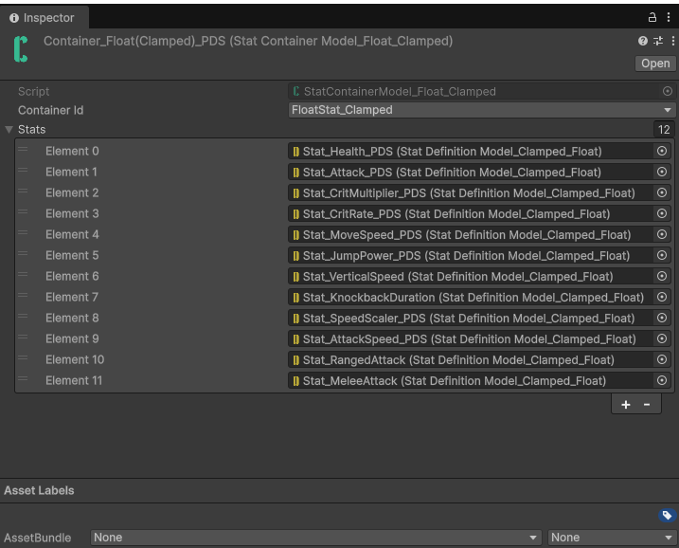
Task: Add a new element with plus button
Action: [x=626, y=405]
